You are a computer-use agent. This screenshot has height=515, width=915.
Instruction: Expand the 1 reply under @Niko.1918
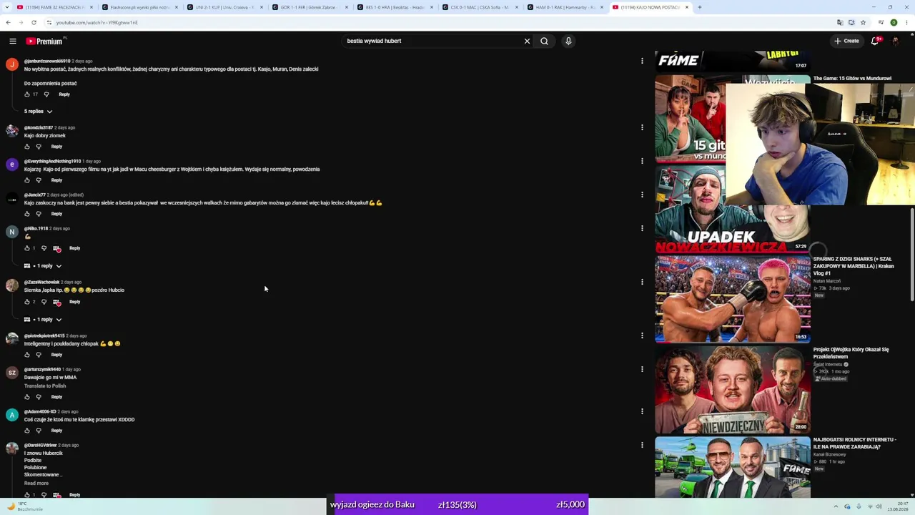[43, 266]
